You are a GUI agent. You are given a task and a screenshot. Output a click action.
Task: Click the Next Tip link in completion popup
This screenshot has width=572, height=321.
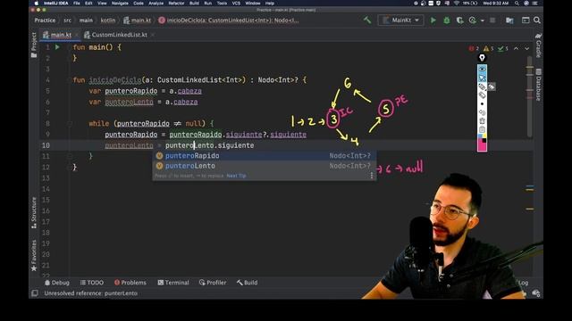236,176
